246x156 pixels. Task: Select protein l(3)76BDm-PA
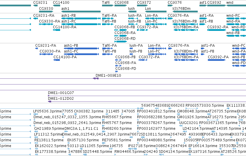click(x=186, y=57)
